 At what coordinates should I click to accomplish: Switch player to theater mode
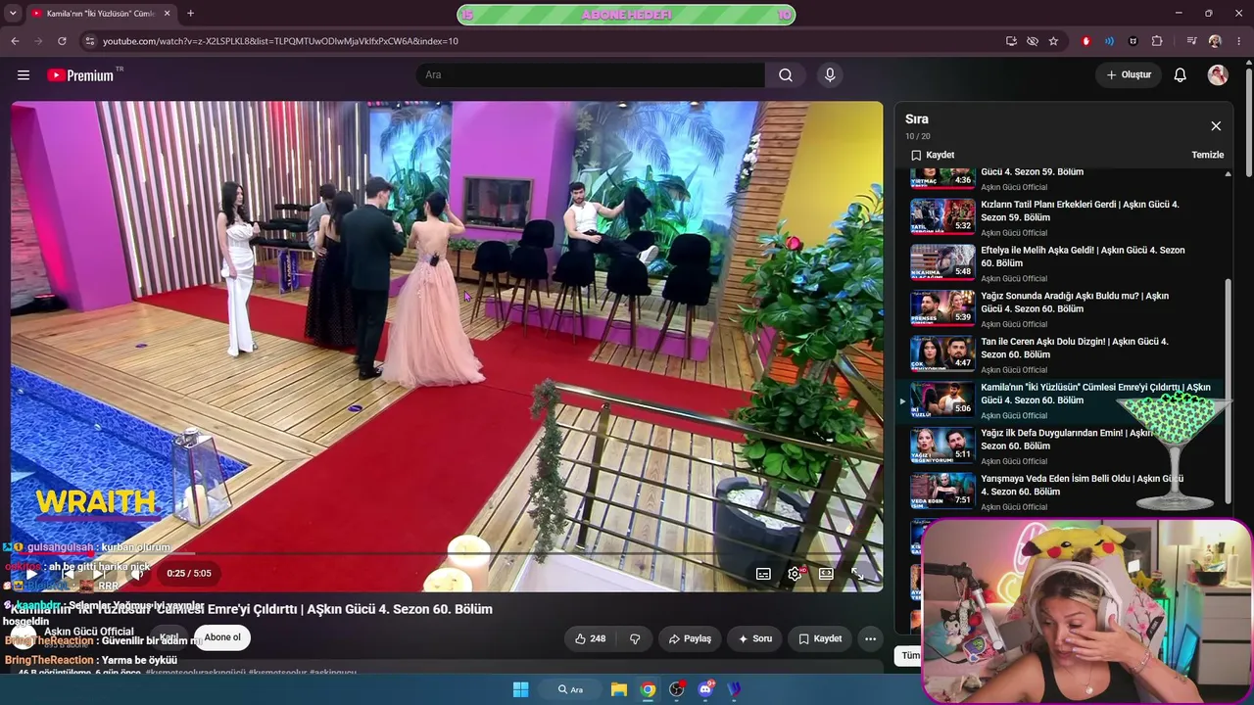coord(826,574)
